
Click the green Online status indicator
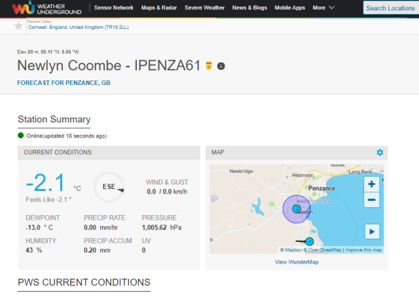click(20, 135)
